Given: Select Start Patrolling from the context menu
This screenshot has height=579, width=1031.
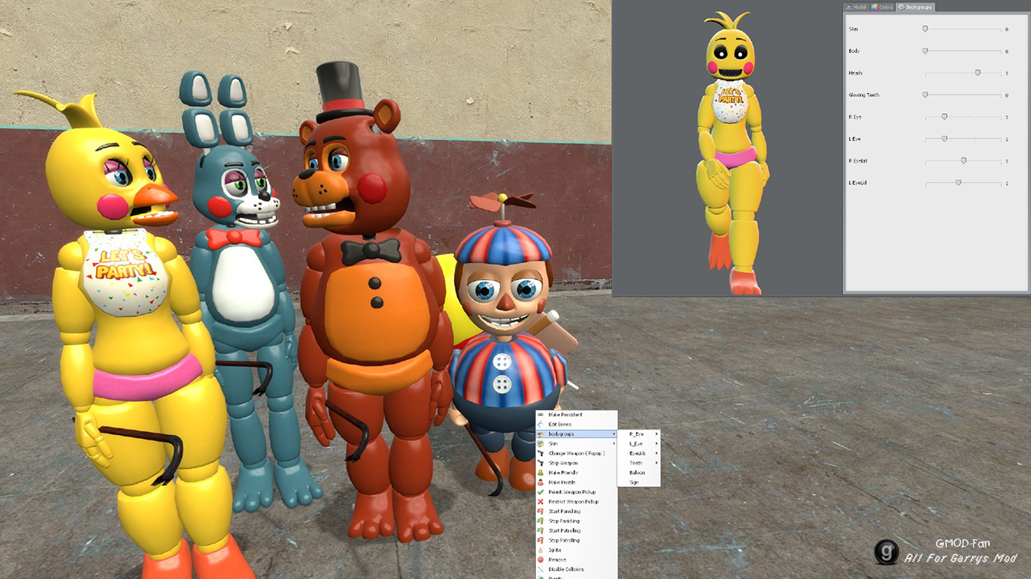Looking at the screenshot, I should tap(576, 531).
